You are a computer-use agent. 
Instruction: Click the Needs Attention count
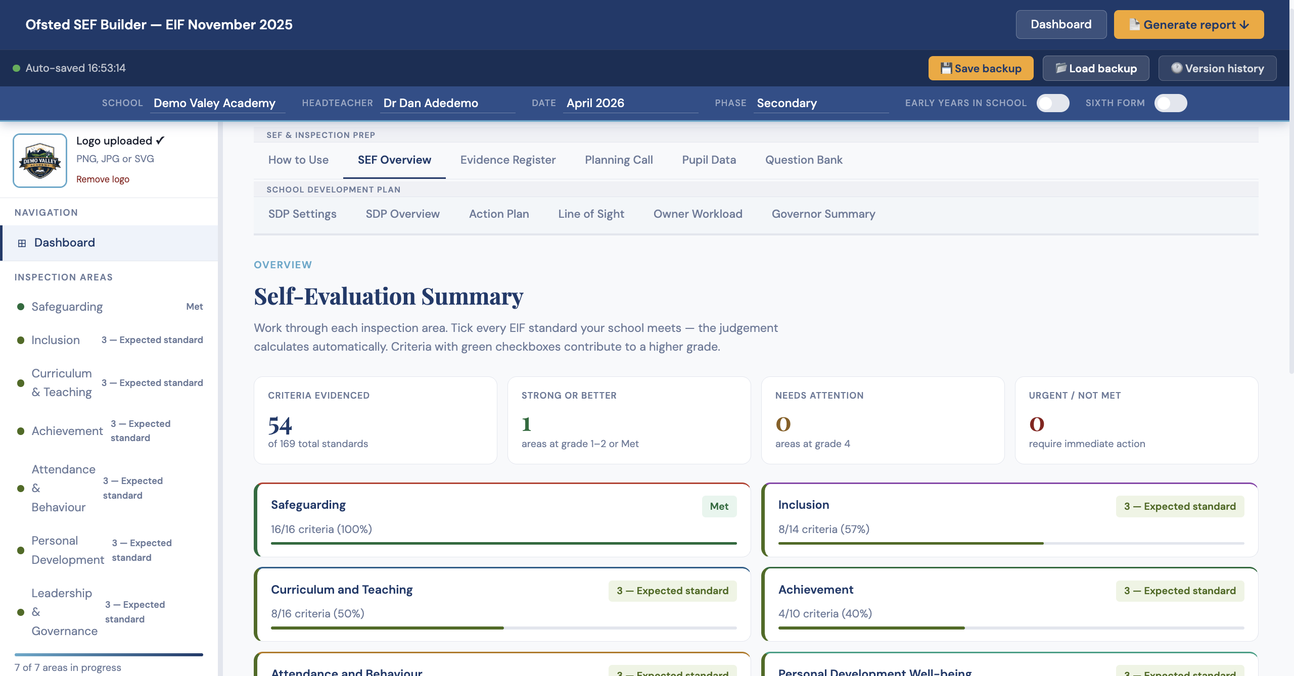[x=783, y=424]
